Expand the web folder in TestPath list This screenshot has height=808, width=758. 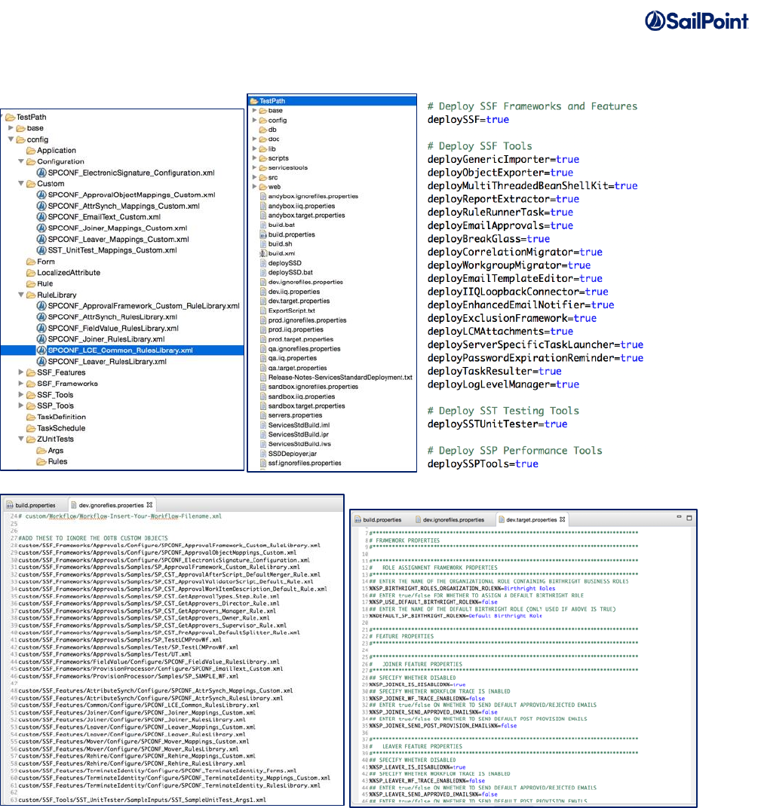254,186
